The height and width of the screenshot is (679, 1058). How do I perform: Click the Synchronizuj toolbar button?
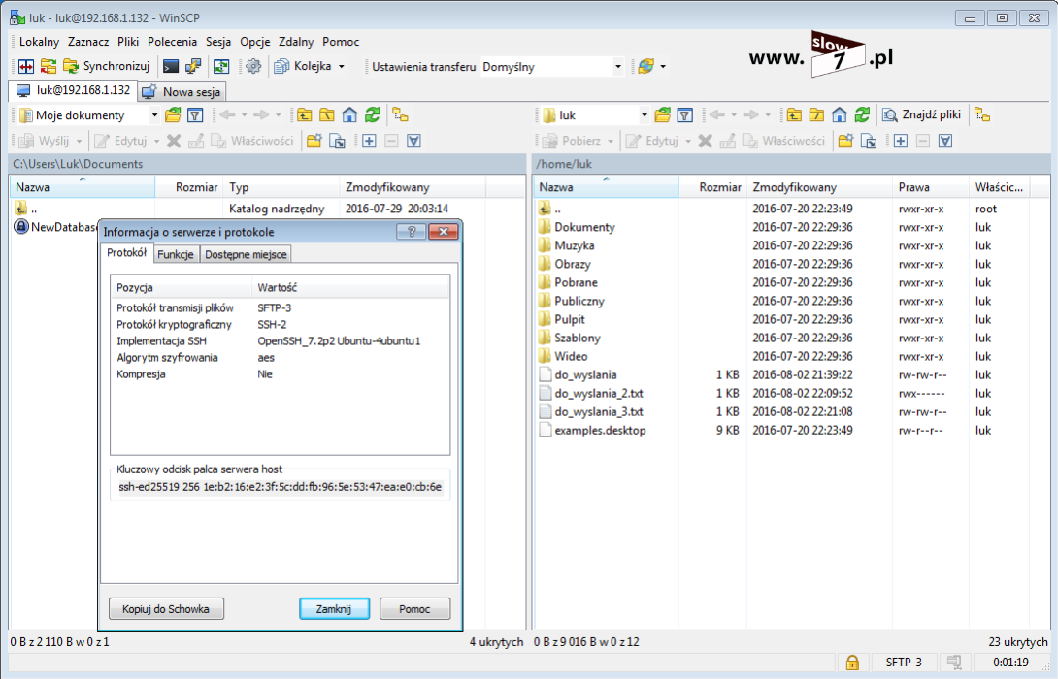point(107,66)
